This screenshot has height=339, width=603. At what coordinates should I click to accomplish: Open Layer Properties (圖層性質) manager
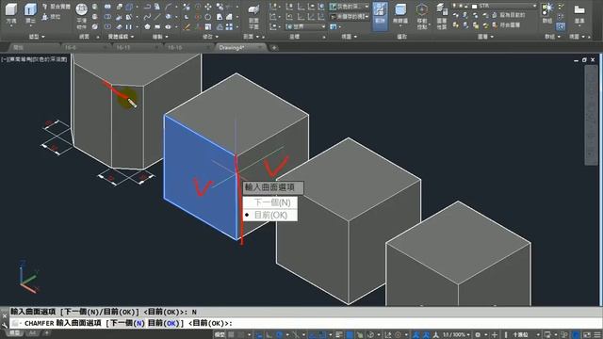pos(442,15)
